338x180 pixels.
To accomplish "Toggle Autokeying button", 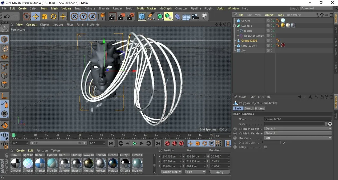I will [174, 143].
